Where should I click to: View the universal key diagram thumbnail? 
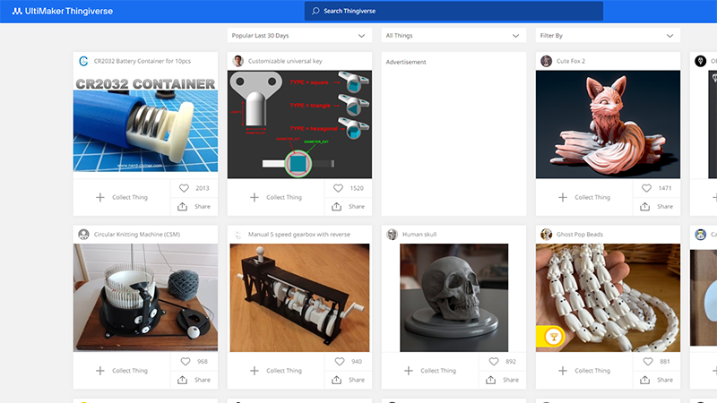point(299,124)
